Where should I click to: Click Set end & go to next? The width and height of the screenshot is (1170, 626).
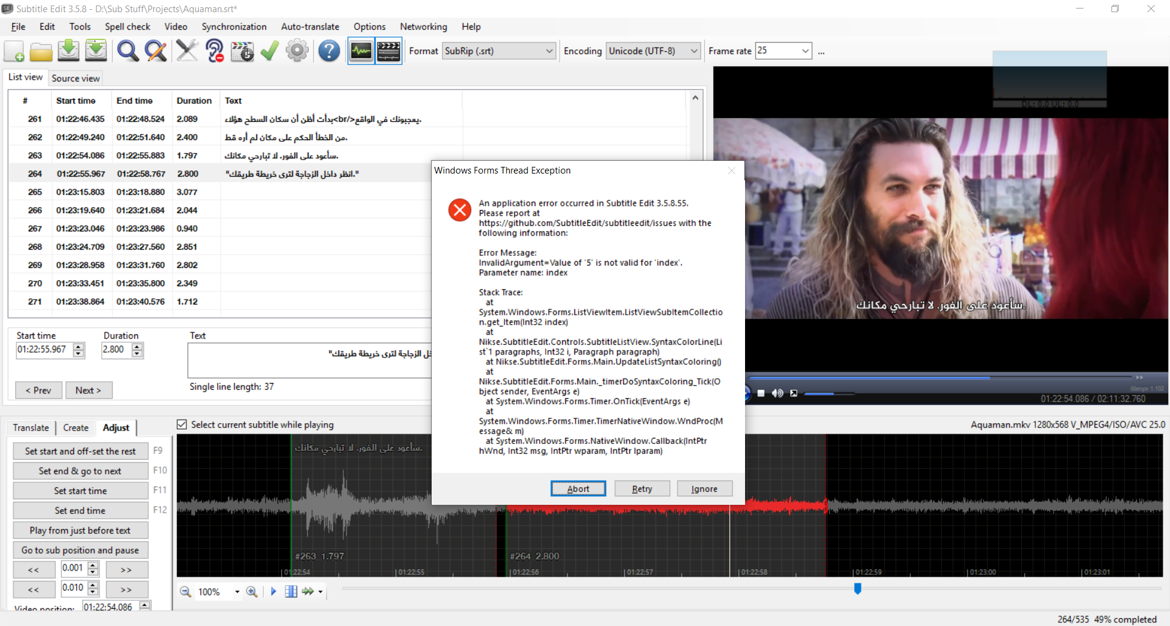click(80, 471)
